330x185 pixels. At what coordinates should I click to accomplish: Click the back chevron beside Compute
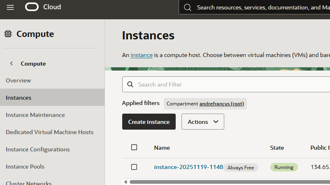coord(12,64)
